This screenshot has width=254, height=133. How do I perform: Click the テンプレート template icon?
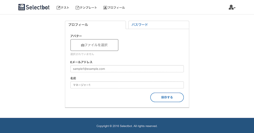pyautogui.click(x=77, y=8)
